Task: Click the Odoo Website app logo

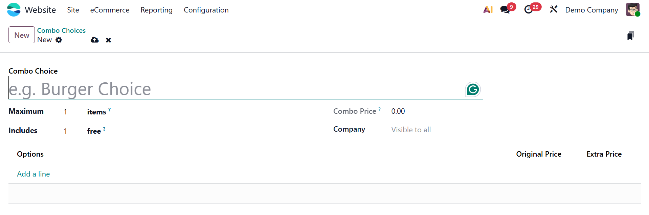Action: 14,10
